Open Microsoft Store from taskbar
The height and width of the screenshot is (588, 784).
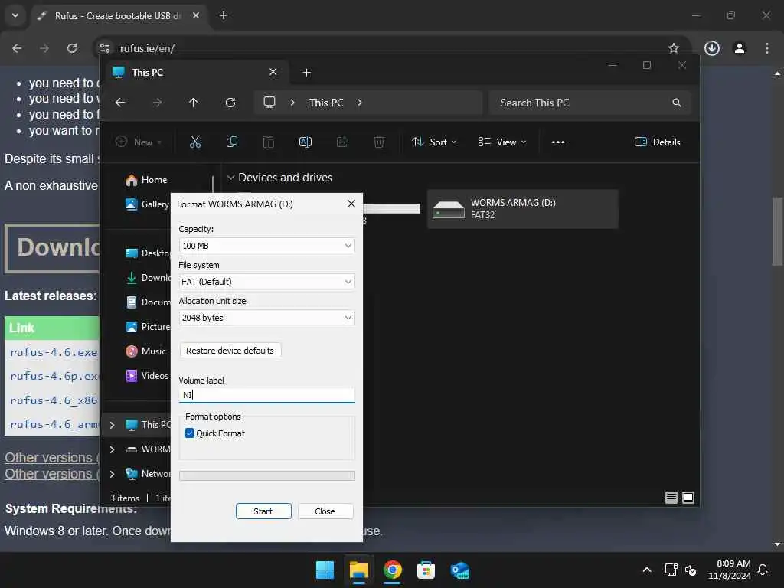(426, 570)
